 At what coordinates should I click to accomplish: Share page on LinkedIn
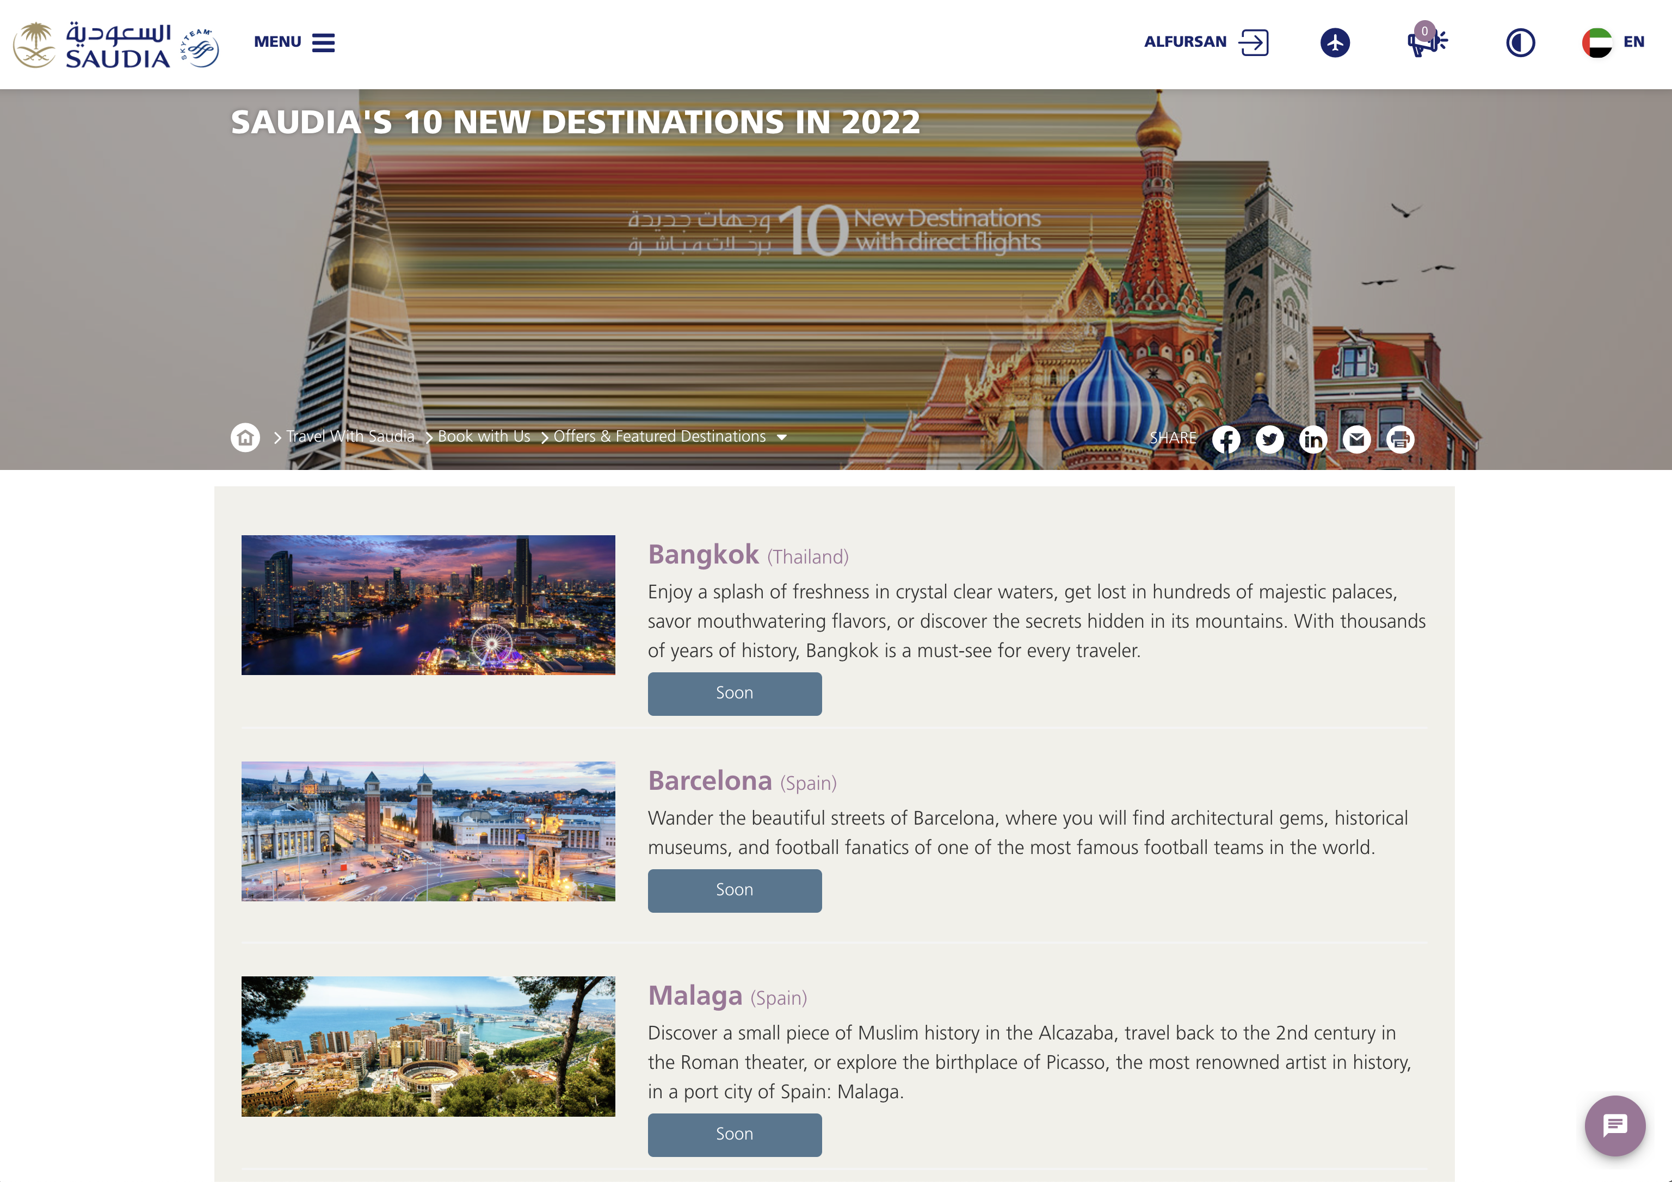1312,439
